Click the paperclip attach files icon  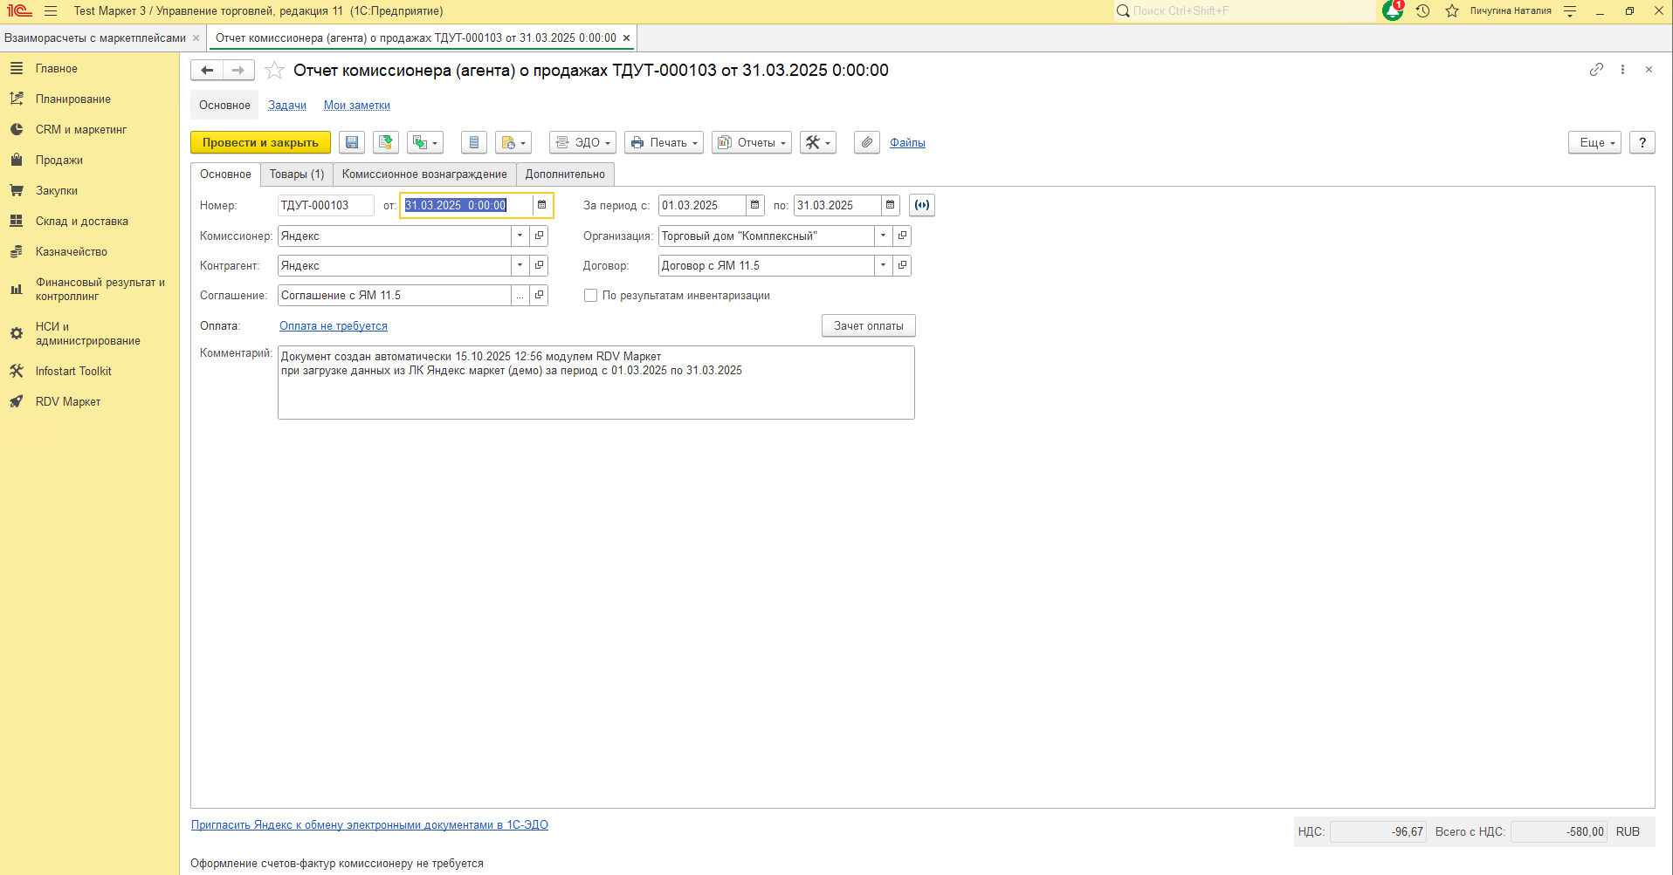click(x=866, y=142)
